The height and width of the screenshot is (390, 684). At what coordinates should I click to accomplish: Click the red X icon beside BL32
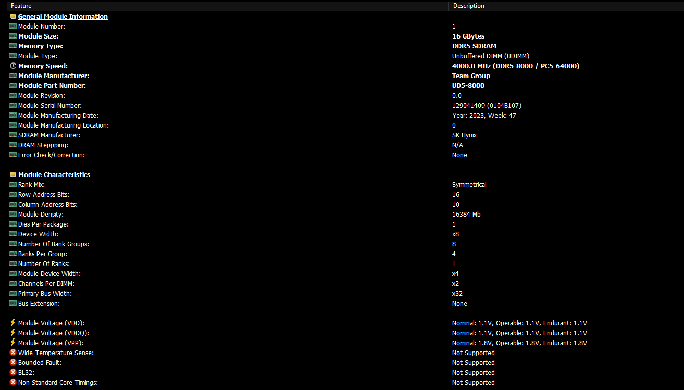coord(13,373)
